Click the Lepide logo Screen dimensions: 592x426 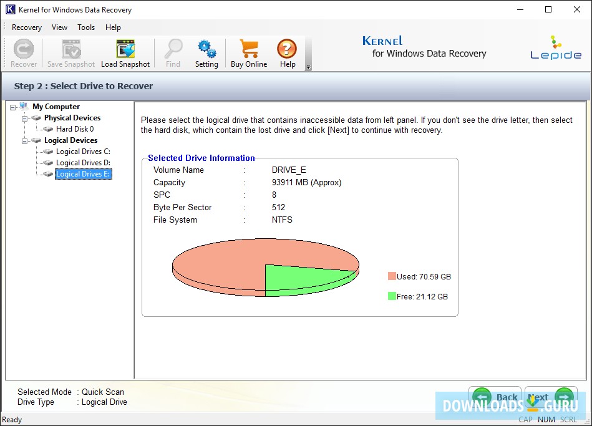pos(556,47)
